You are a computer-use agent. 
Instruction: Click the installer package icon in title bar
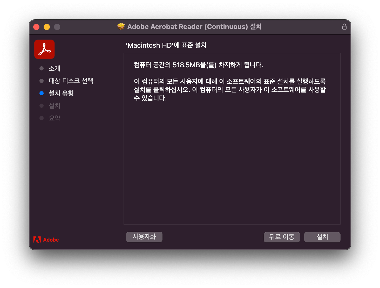[x=121, y=26]
